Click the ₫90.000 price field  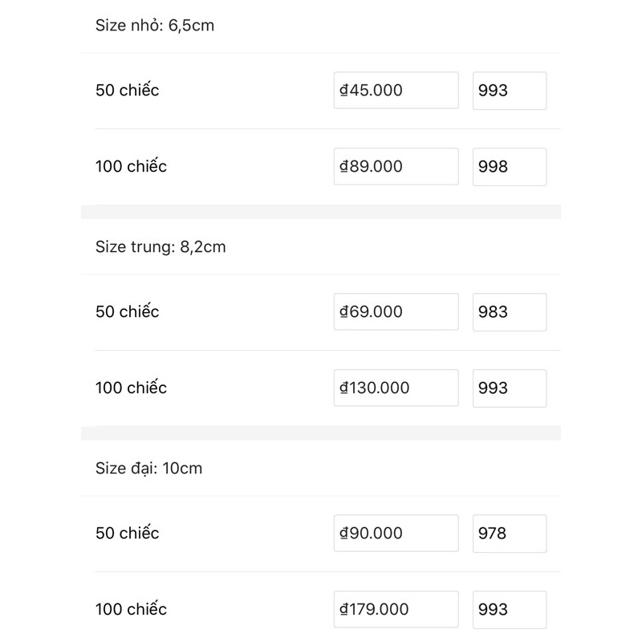point(396,533)
